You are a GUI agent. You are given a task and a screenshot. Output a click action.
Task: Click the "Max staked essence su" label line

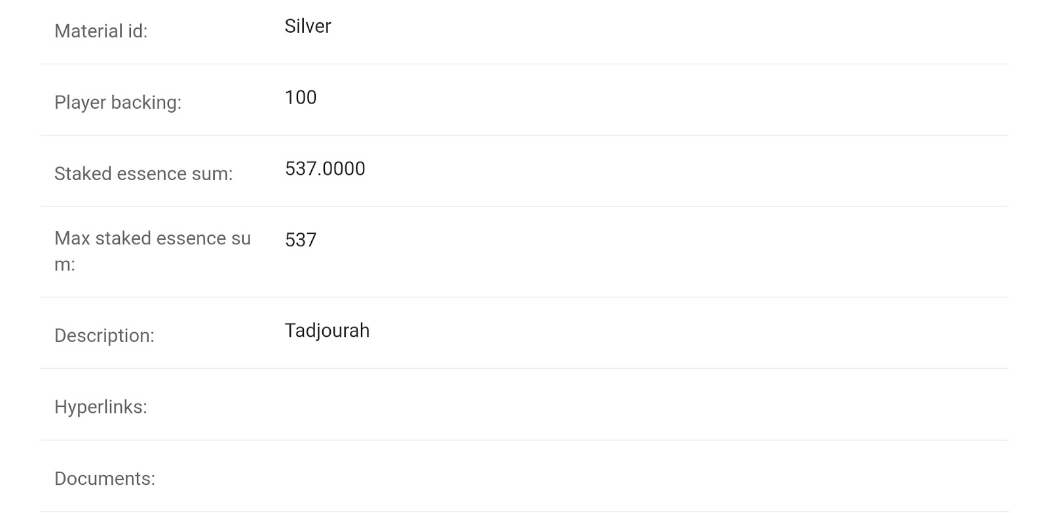pyautogui.click(x=153, y=238)
